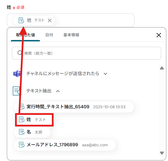This screenshot has width=168, height=161.
Task: Click the 姓 required input field
Action: (71, 20)
